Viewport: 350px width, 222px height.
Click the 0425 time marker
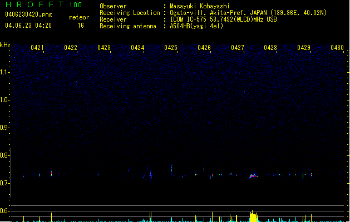[x=171, y=48]
